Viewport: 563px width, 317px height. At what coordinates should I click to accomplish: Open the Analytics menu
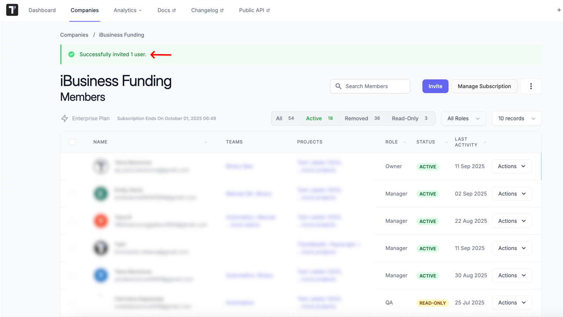click(128, 10)
